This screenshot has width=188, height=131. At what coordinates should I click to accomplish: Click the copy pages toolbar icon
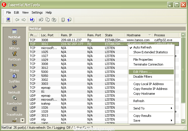(48, 20)
